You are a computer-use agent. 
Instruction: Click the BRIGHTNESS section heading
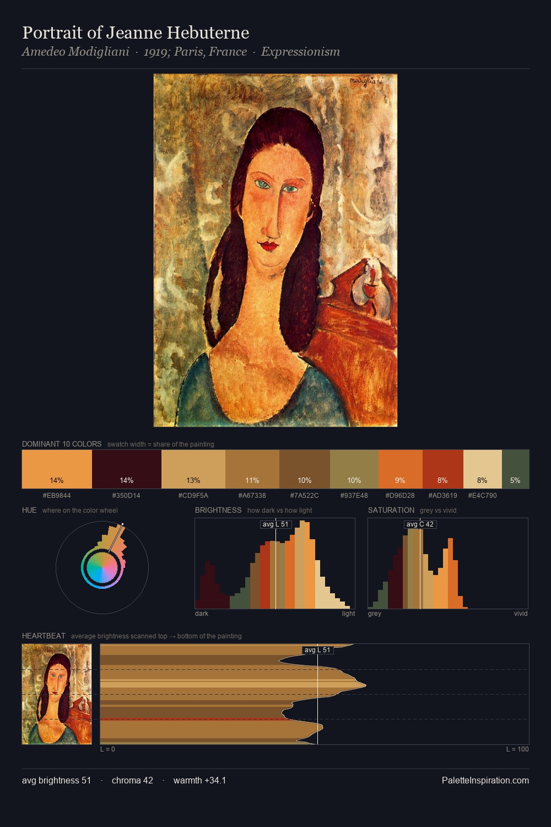pyautogui.click(x=218, y=510)
